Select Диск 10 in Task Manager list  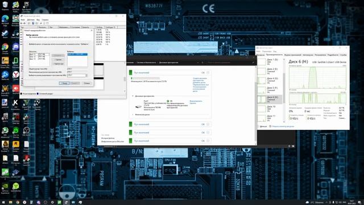pyautogui.click(x=270, y=109)
